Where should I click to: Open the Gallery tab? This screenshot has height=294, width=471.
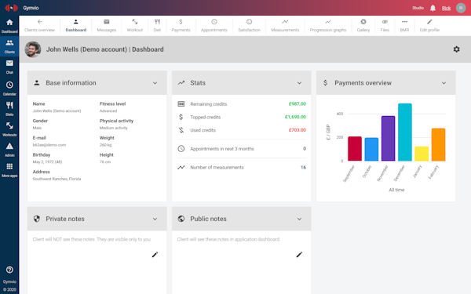pyautogui.click(x=363, y=26)
